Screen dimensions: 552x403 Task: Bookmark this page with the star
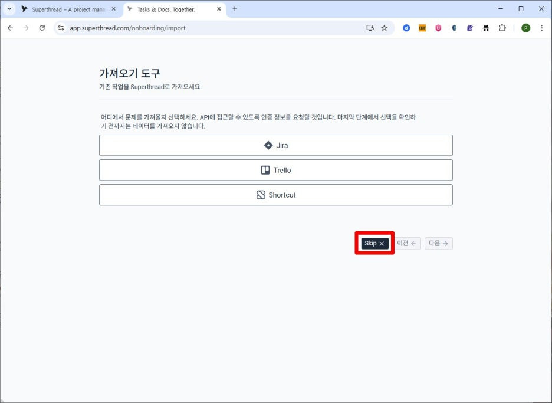click(x=385, y=28)
